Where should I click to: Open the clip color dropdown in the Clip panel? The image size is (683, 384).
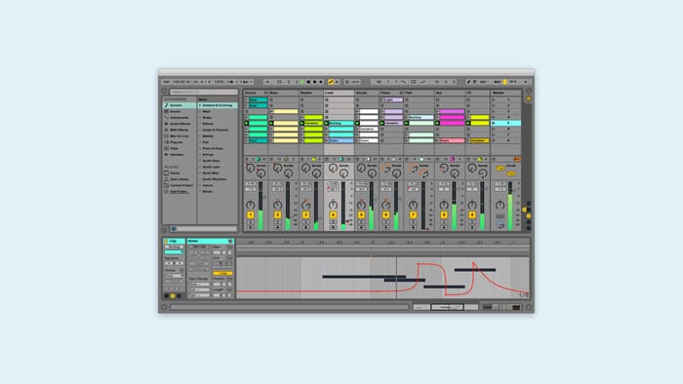174,251
